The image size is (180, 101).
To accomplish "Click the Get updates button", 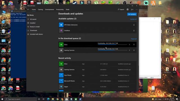I will click(132, 14).
